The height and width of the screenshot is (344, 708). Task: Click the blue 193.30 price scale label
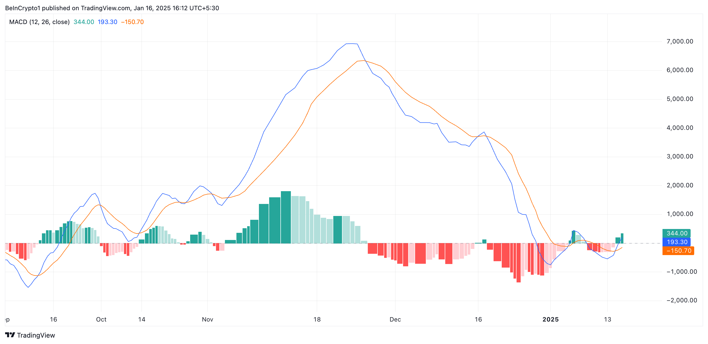click(676, 242)
